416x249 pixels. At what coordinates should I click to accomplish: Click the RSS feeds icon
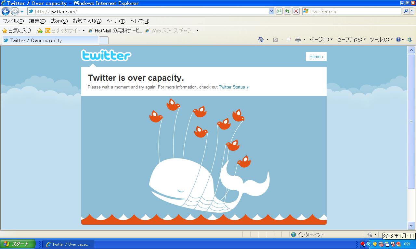275,40
